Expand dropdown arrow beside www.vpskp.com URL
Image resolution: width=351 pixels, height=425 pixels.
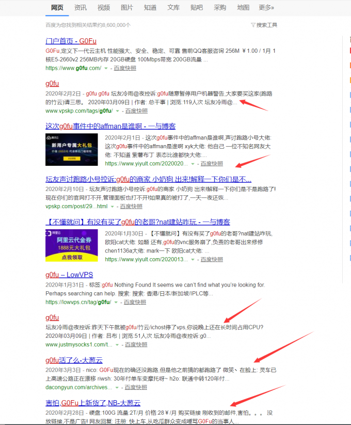coord(118,111)
